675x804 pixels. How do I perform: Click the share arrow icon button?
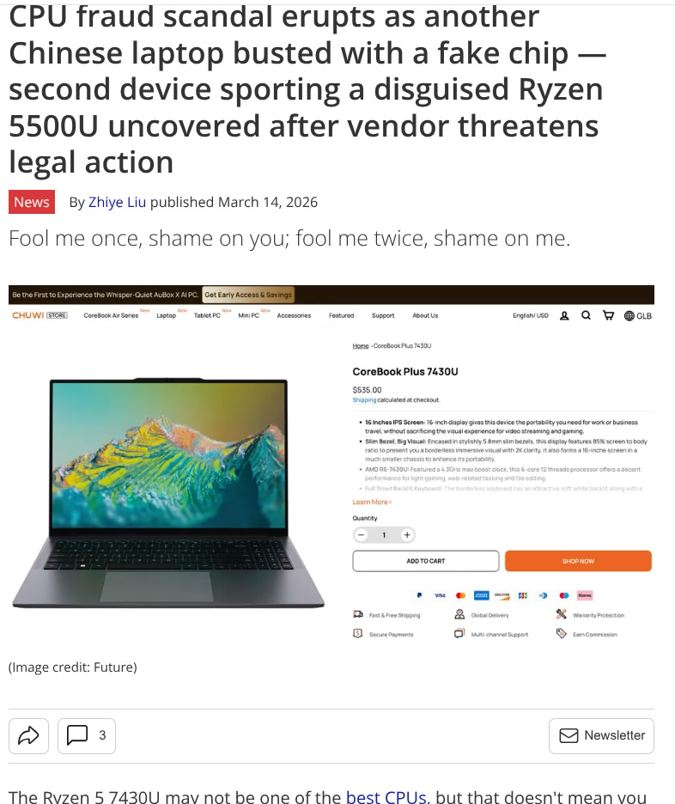point(28,735)
